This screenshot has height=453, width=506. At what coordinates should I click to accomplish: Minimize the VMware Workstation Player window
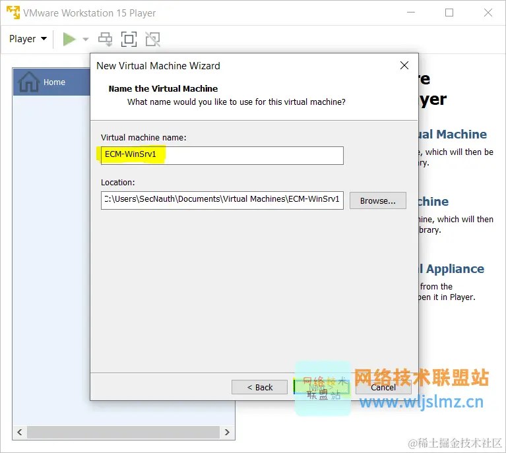tap(411, 13)
